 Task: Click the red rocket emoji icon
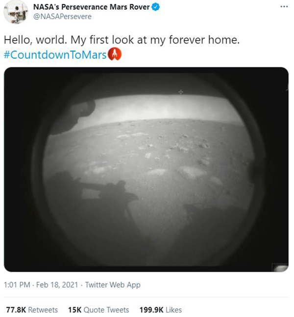[115, 54]
